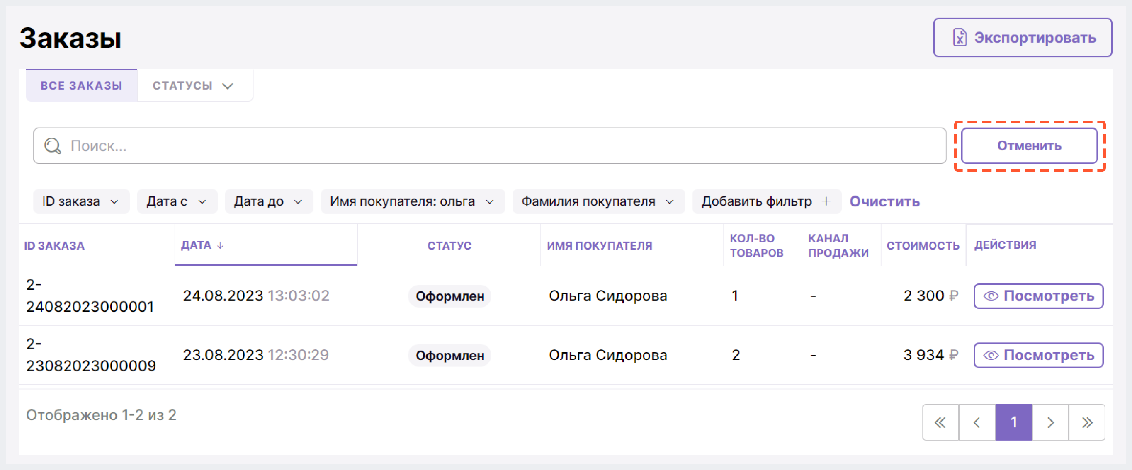Click Добавить фильтр button
Image resolution: width=1132 pixels, height=470 pixels.
tap(766, 201)
